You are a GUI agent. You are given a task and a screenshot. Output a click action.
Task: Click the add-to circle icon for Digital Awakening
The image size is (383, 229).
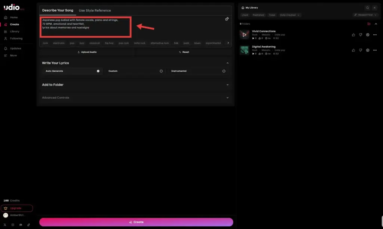[368, 50]
